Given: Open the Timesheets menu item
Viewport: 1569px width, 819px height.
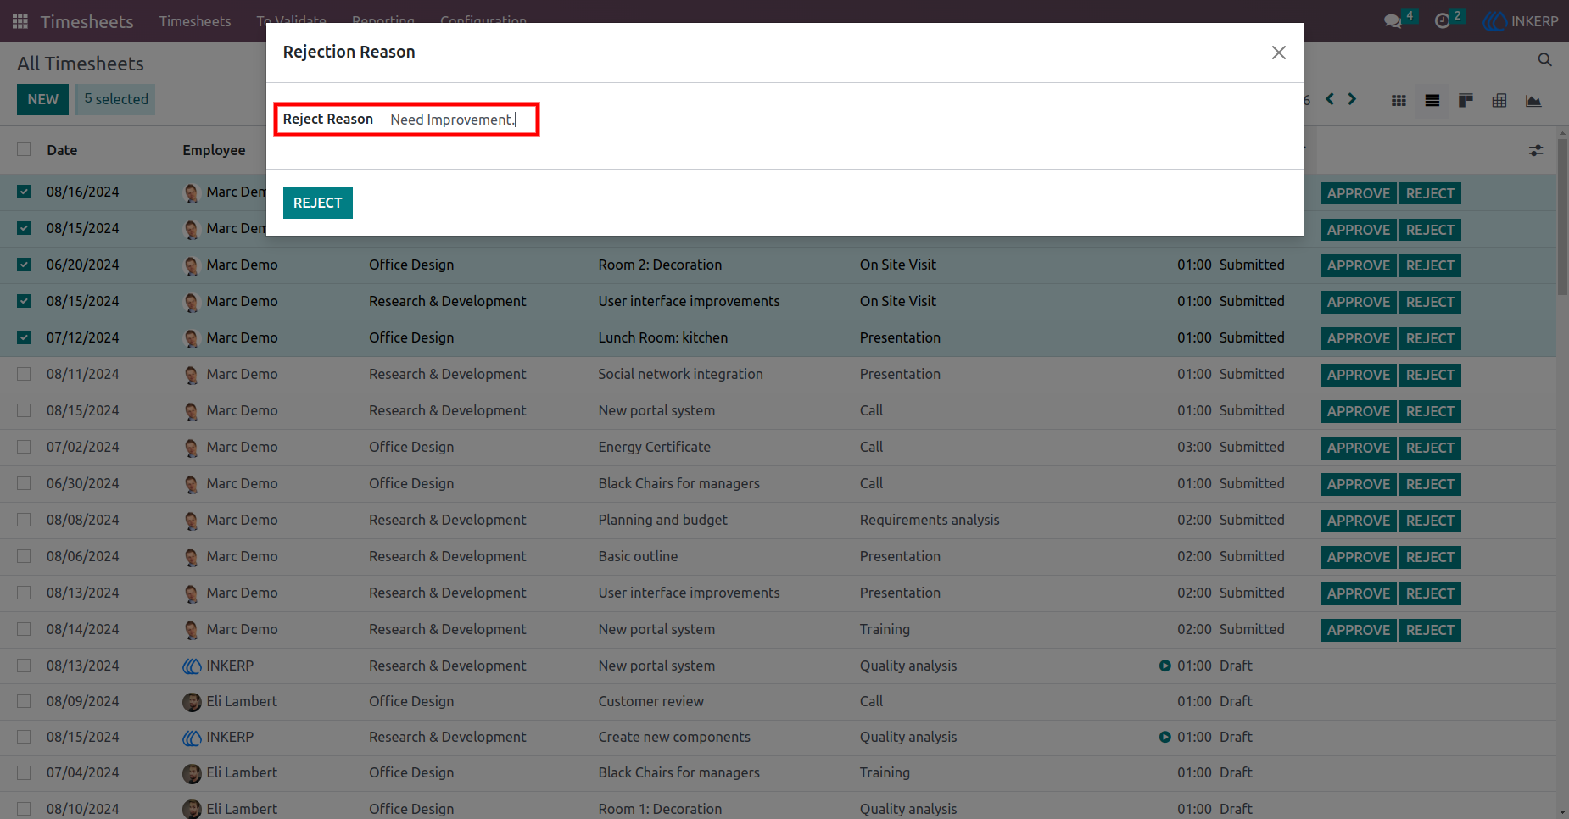Looking at the screenshot, I should (195, 21).
